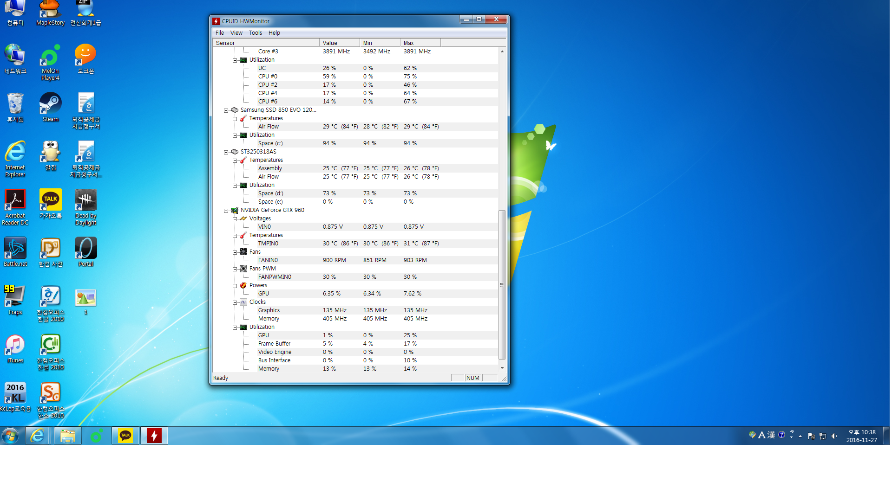The width and height of the screenshot is (892, 501).
Task: Collapse the Samsung SSD 850 EVO node
Action: point(226,110)
